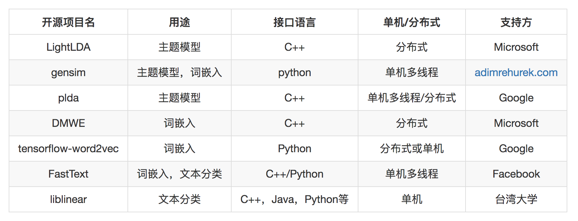
Task: Click the Facebook supporter cell
Action: click(x=516, y=174)
